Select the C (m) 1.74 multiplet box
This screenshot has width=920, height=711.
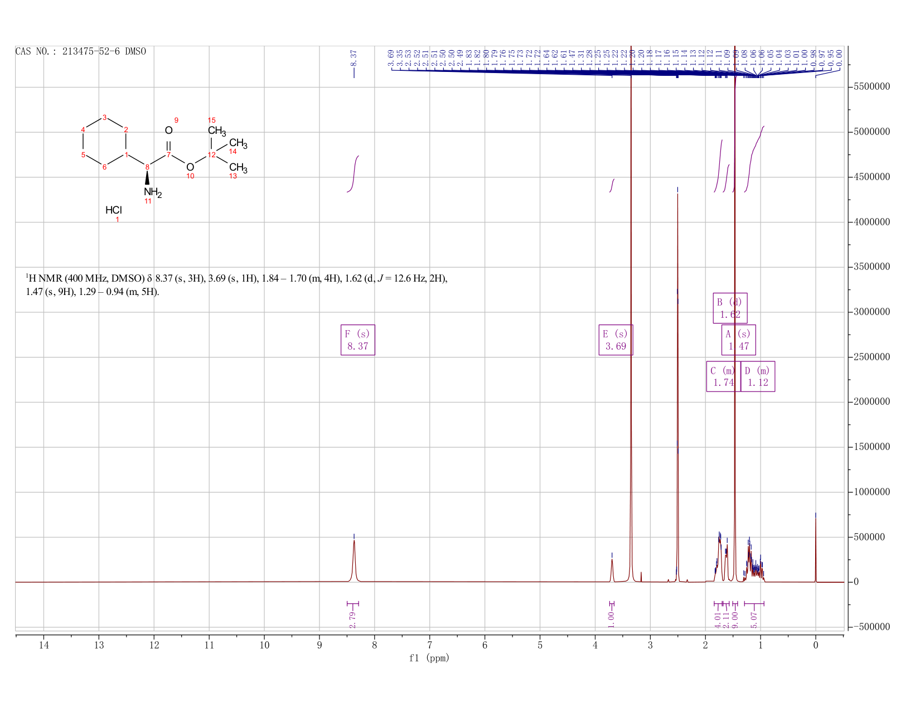pyautogui.click(x=724, y=376)
